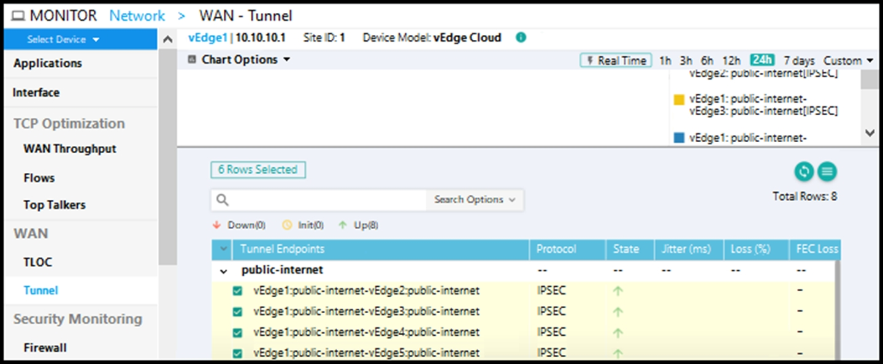Screen dimensions: 883x364
Task: Open WAN Throughput in the sidebar
Action: (x=70, y=148)
